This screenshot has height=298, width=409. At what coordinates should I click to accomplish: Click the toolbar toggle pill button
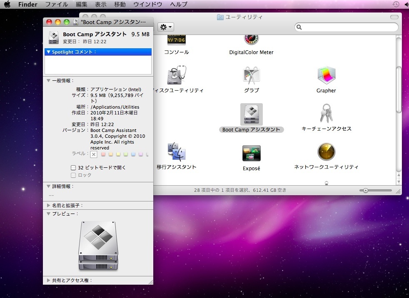(394, 17)
